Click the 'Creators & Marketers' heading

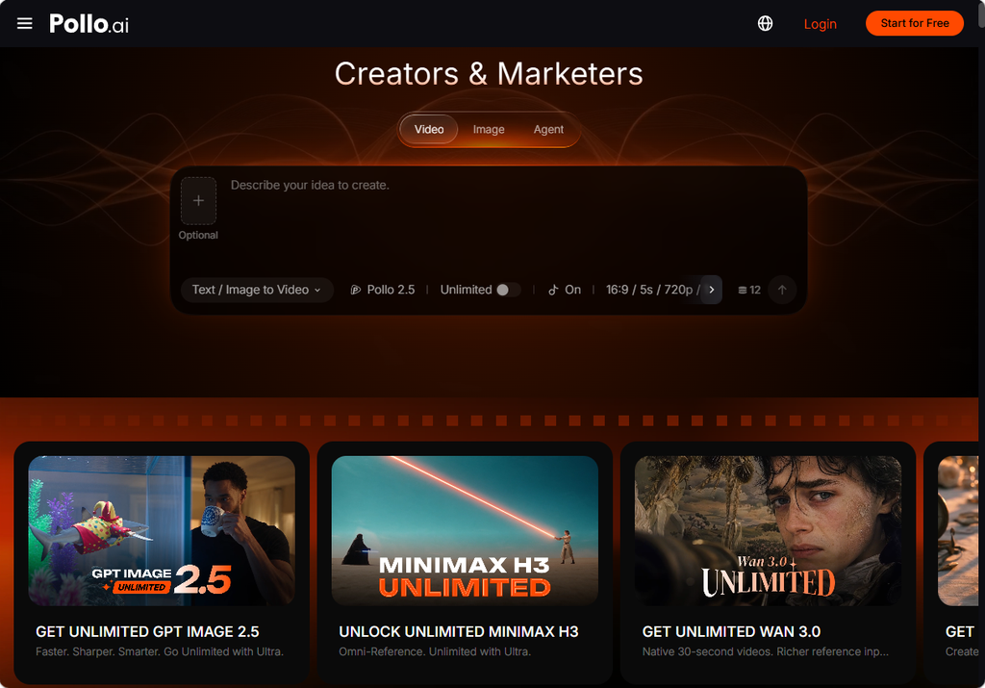click(x=489, y=73)
